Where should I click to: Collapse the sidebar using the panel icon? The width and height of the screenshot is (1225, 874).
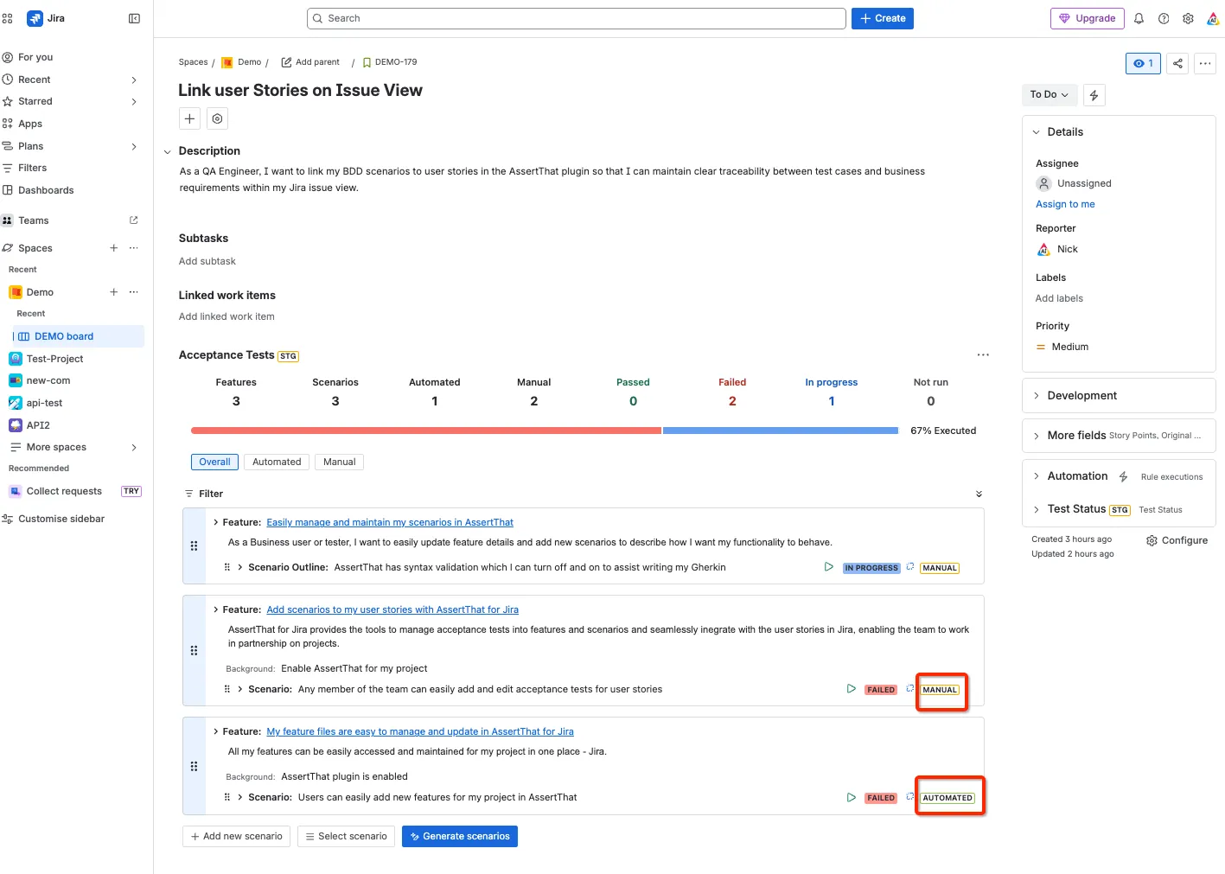(134, 18)
